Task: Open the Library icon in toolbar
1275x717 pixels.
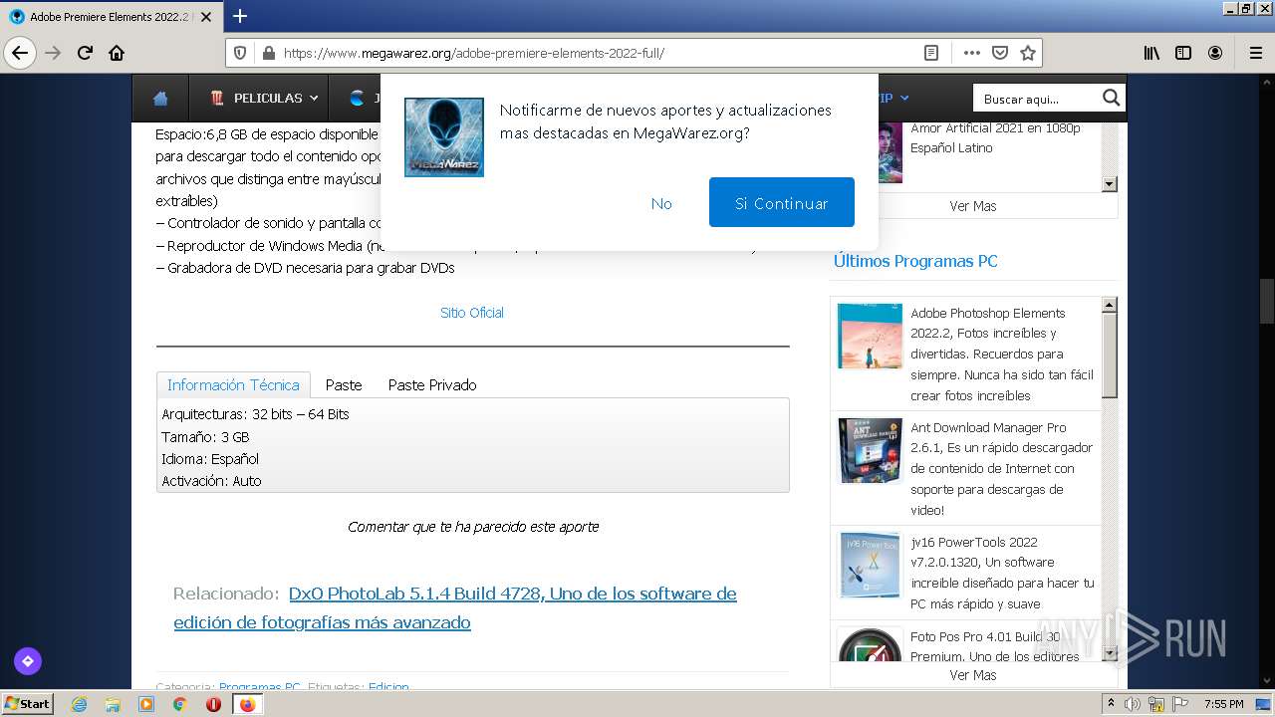Action: point(1151,53)
